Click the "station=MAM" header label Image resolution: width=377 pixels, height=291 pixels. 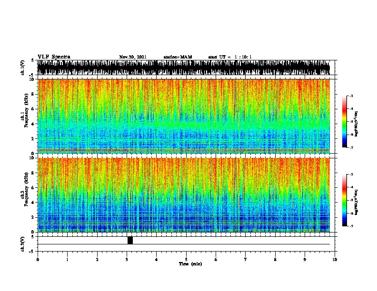coord(178,57)
